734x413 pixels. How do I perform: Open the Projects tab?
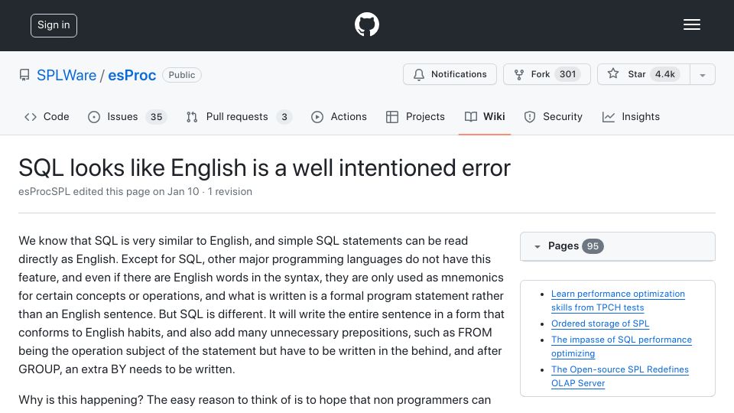pyautogui.click(x=415, y=117)
